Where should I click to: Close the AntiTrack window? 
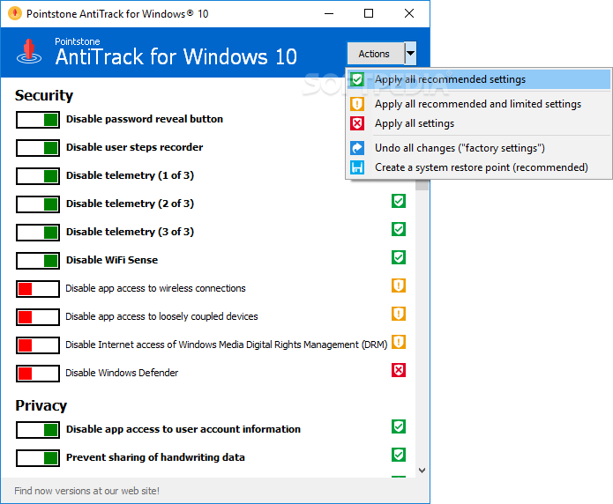pos(409,14)
